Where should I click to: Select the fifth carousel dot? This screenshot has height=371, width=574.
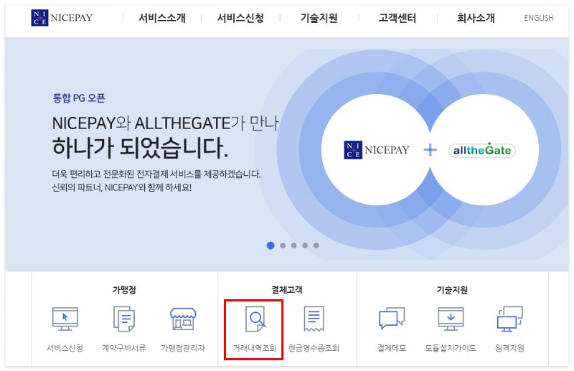click(x=316, y=245)
